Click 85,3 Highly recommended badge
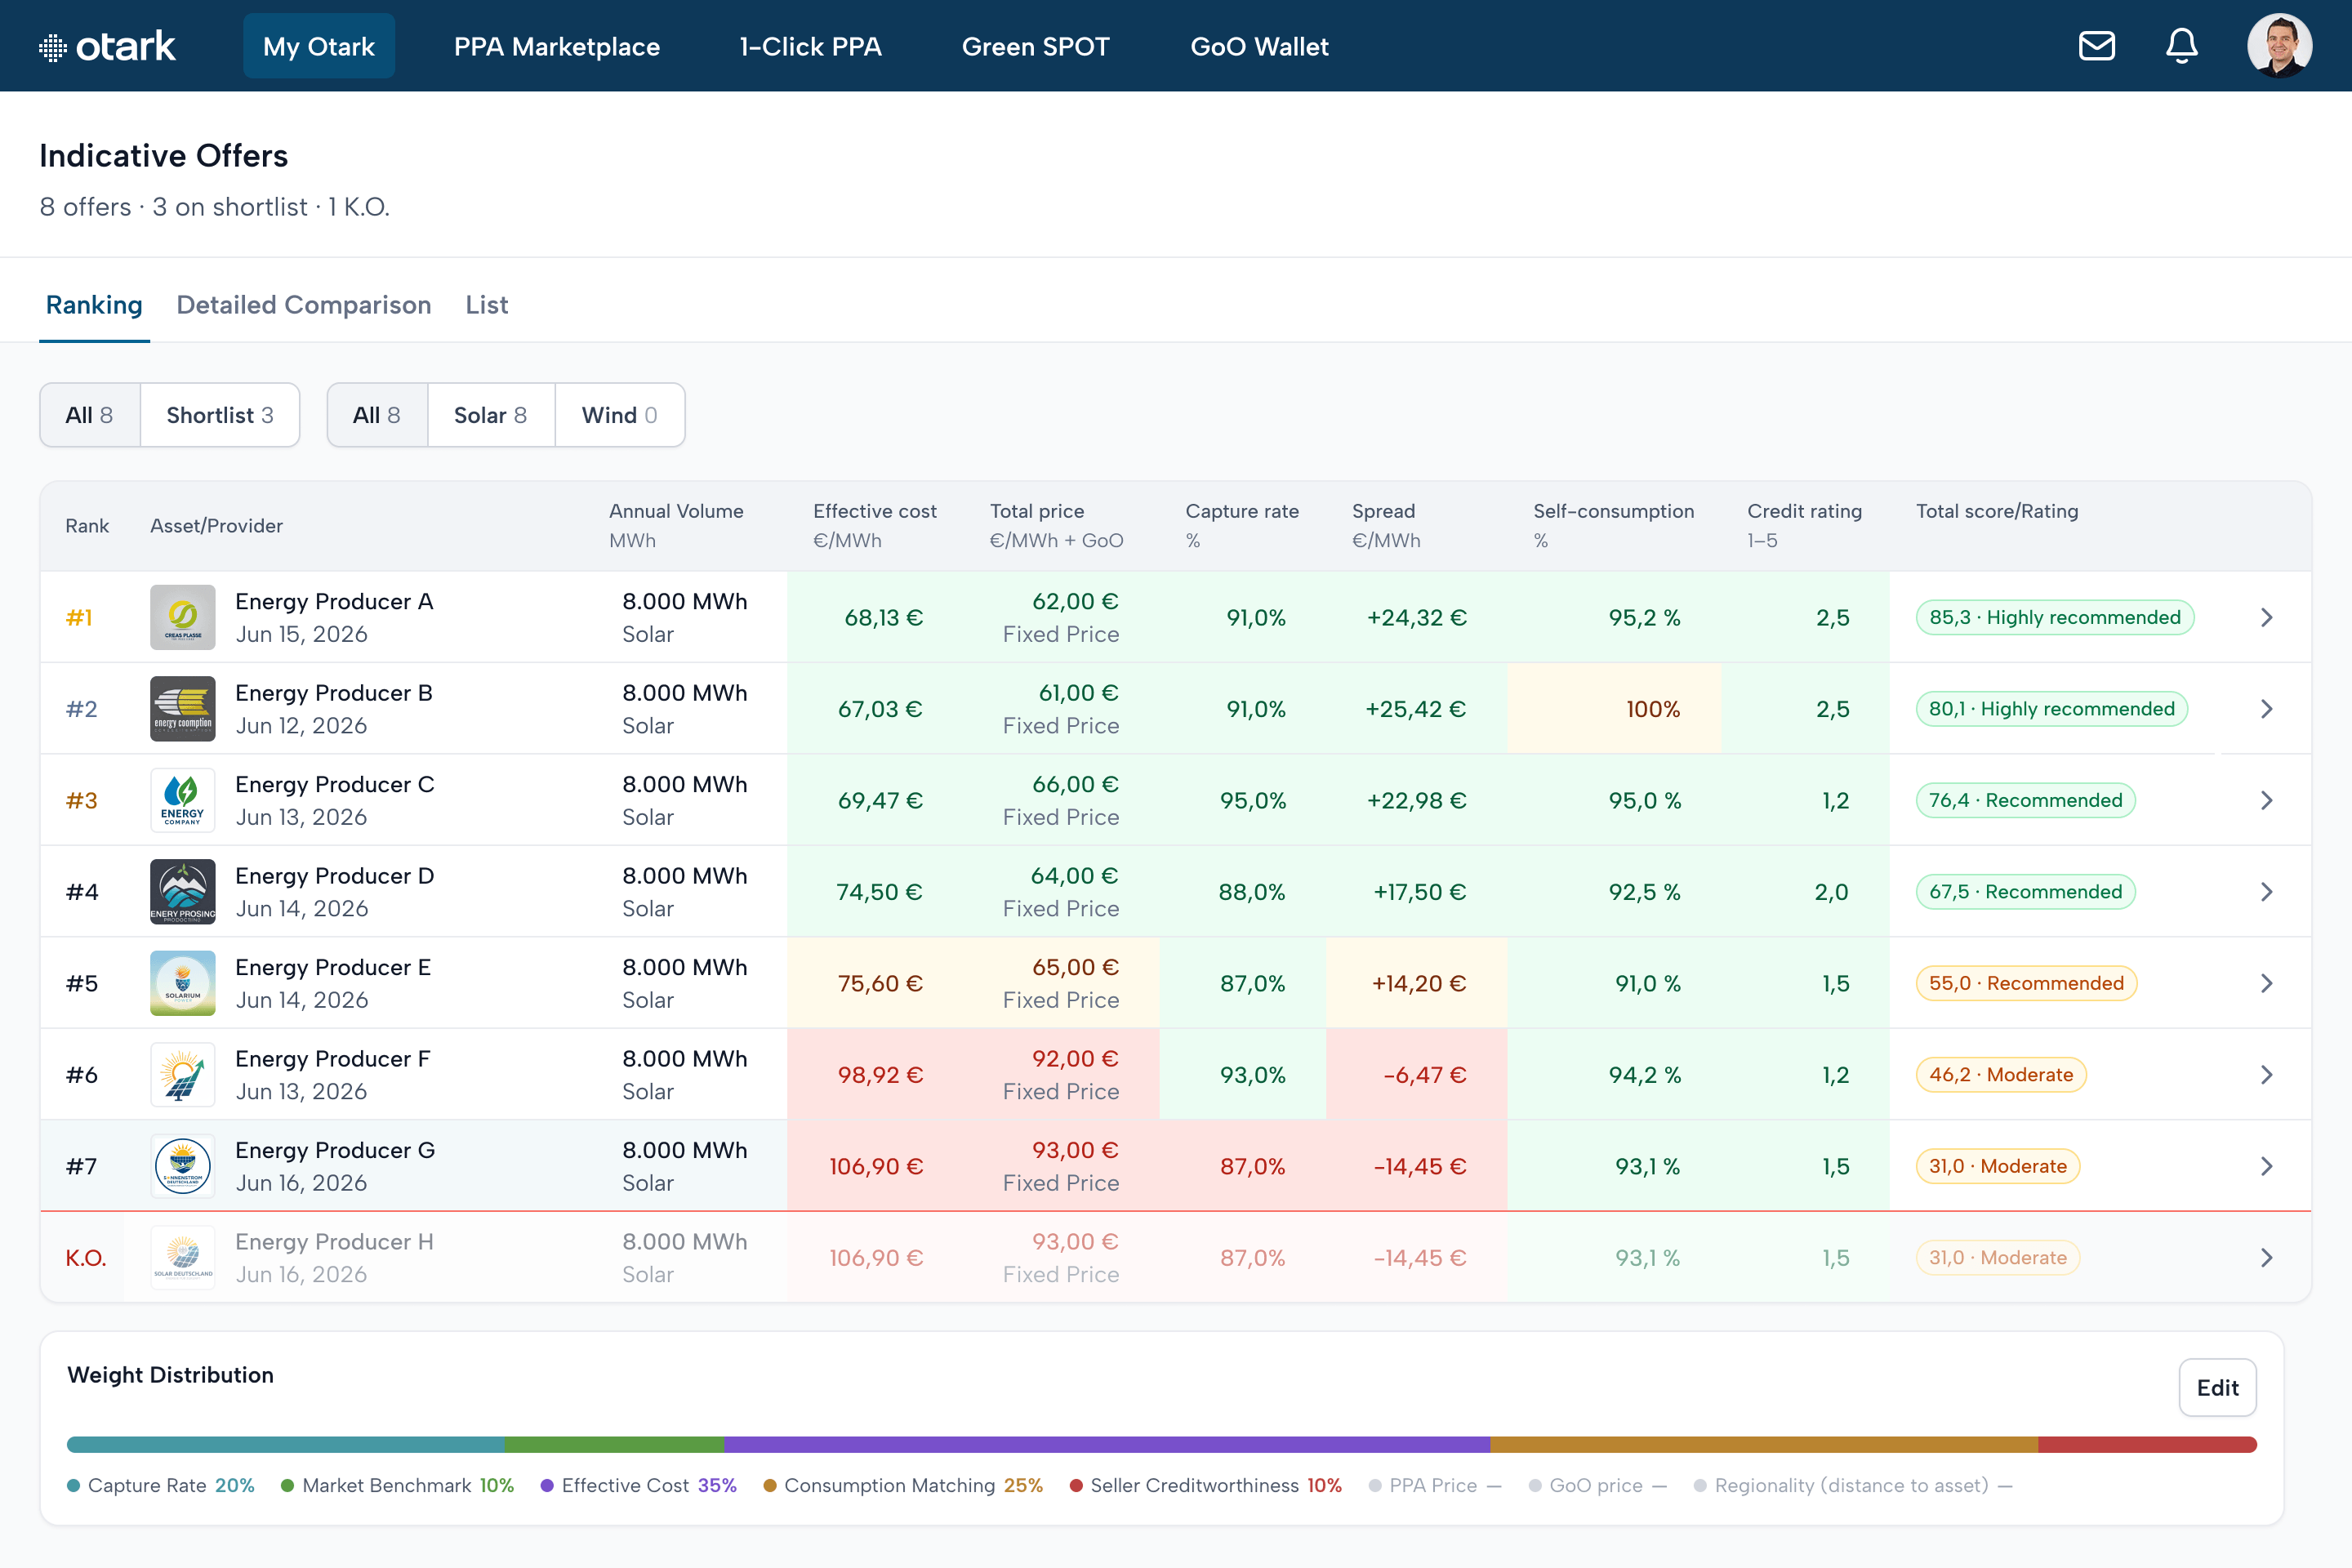Image resolution: width=2352 pixels, height=1568 pixels. pyautogui.click(x=2055, y=617)
